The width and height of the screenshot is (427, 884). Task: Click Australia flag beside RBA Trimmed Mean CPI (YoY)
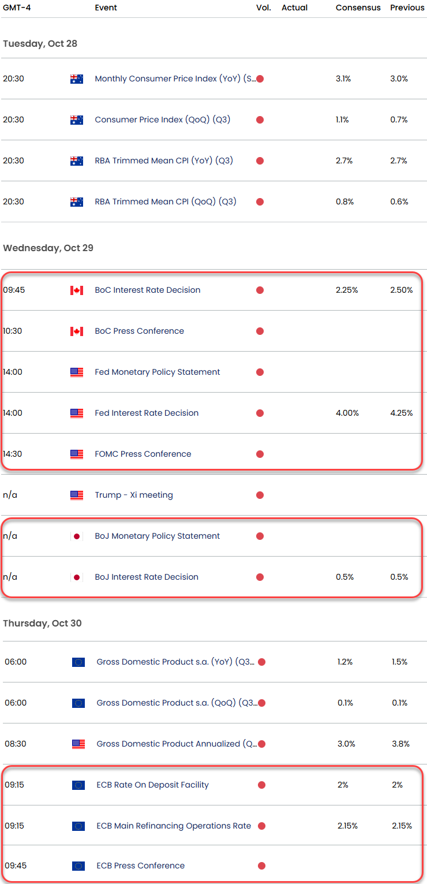(x=76, y=161)
